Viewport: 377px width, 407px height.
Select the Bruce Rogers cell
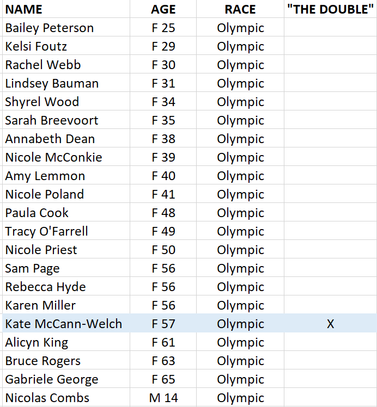66,360
